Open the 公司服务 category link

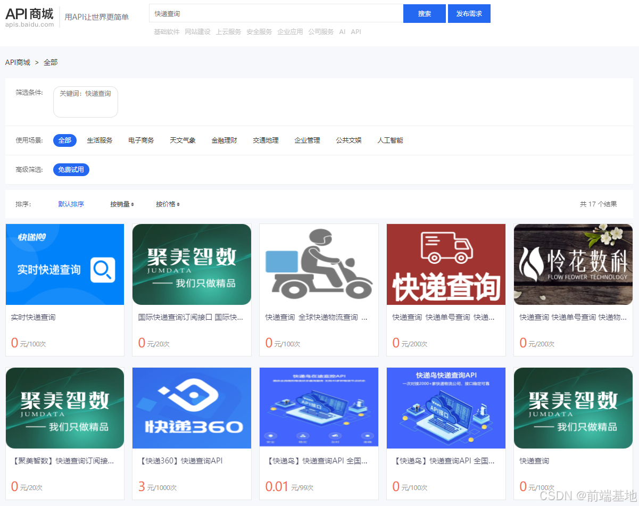point(321,32)
